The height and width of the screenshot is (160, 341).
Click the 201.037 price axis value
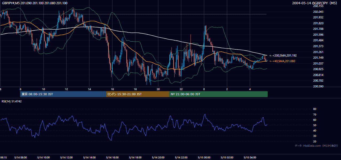(318, 63)
